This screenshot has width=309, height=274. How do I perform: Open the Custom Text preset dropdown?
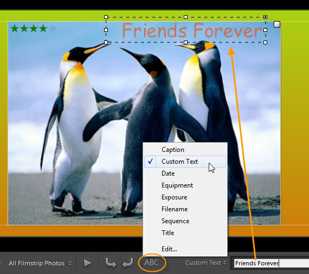click(206, 263)
